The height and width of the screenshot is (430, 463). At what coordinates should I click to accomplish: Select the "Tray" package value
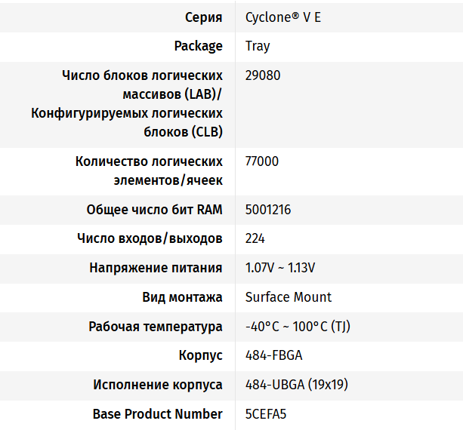pos(258,46)
